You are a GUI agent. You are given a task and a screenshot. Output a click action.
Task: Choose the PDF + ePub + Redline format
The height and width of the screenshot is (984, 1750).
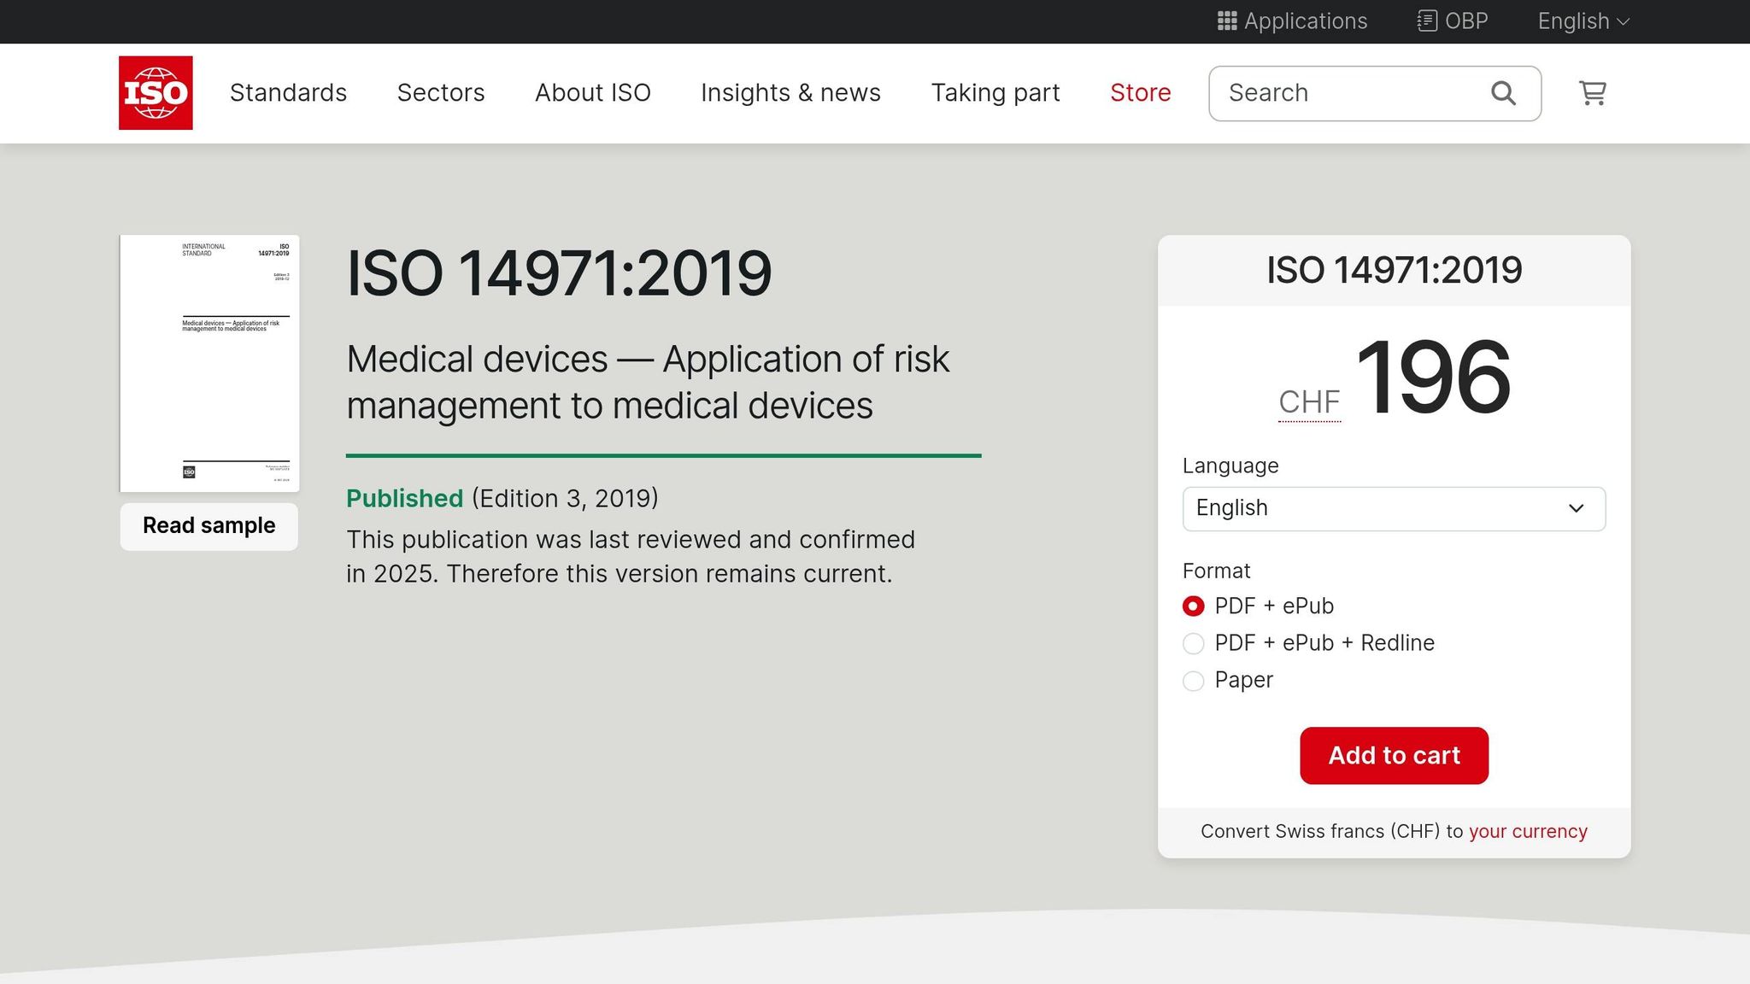point(1193,643)
